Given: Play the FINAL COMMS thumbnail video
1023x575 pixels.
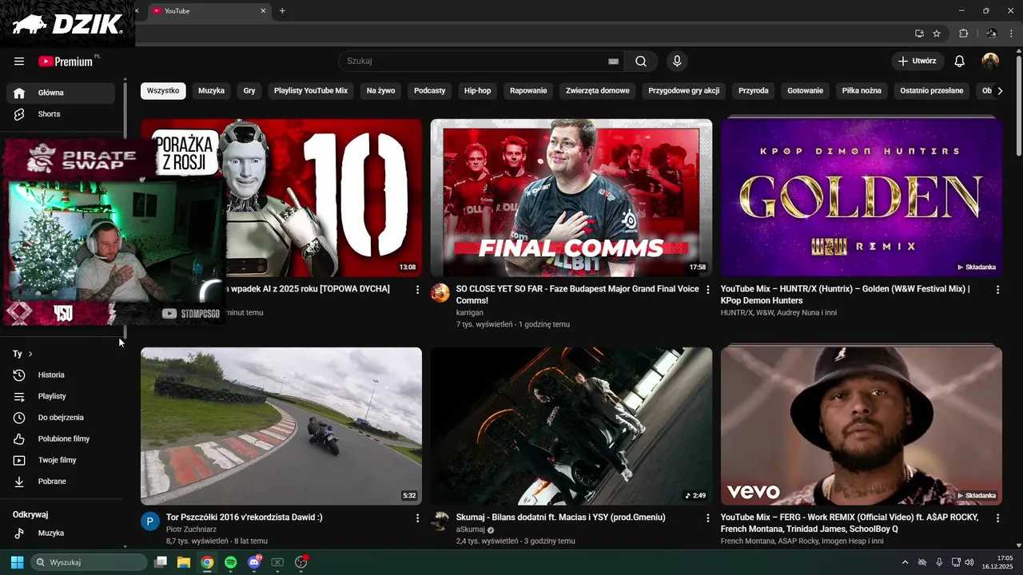Looking at the screenshot, I should (571, 198).
